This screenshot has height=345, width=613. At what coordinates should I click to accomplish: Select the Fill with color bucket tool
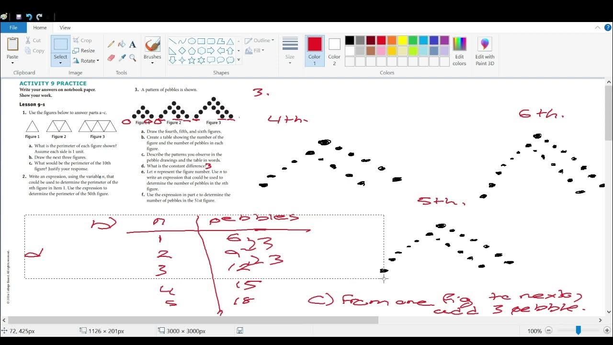click(x=122, y=44)
